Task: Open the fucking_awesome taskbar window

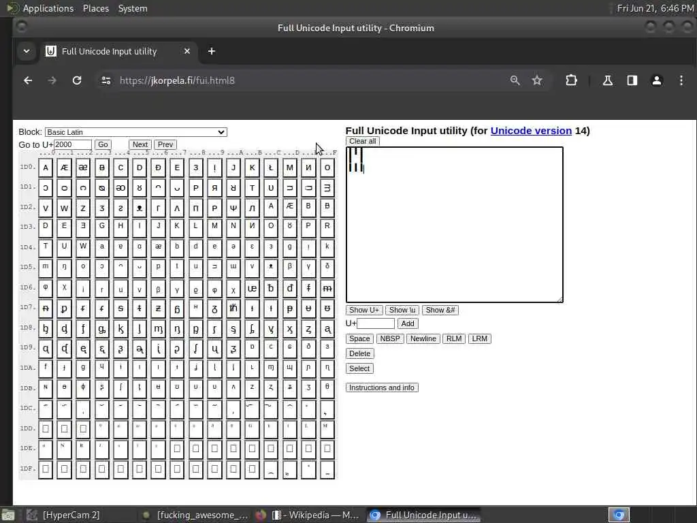Action: 195,515
